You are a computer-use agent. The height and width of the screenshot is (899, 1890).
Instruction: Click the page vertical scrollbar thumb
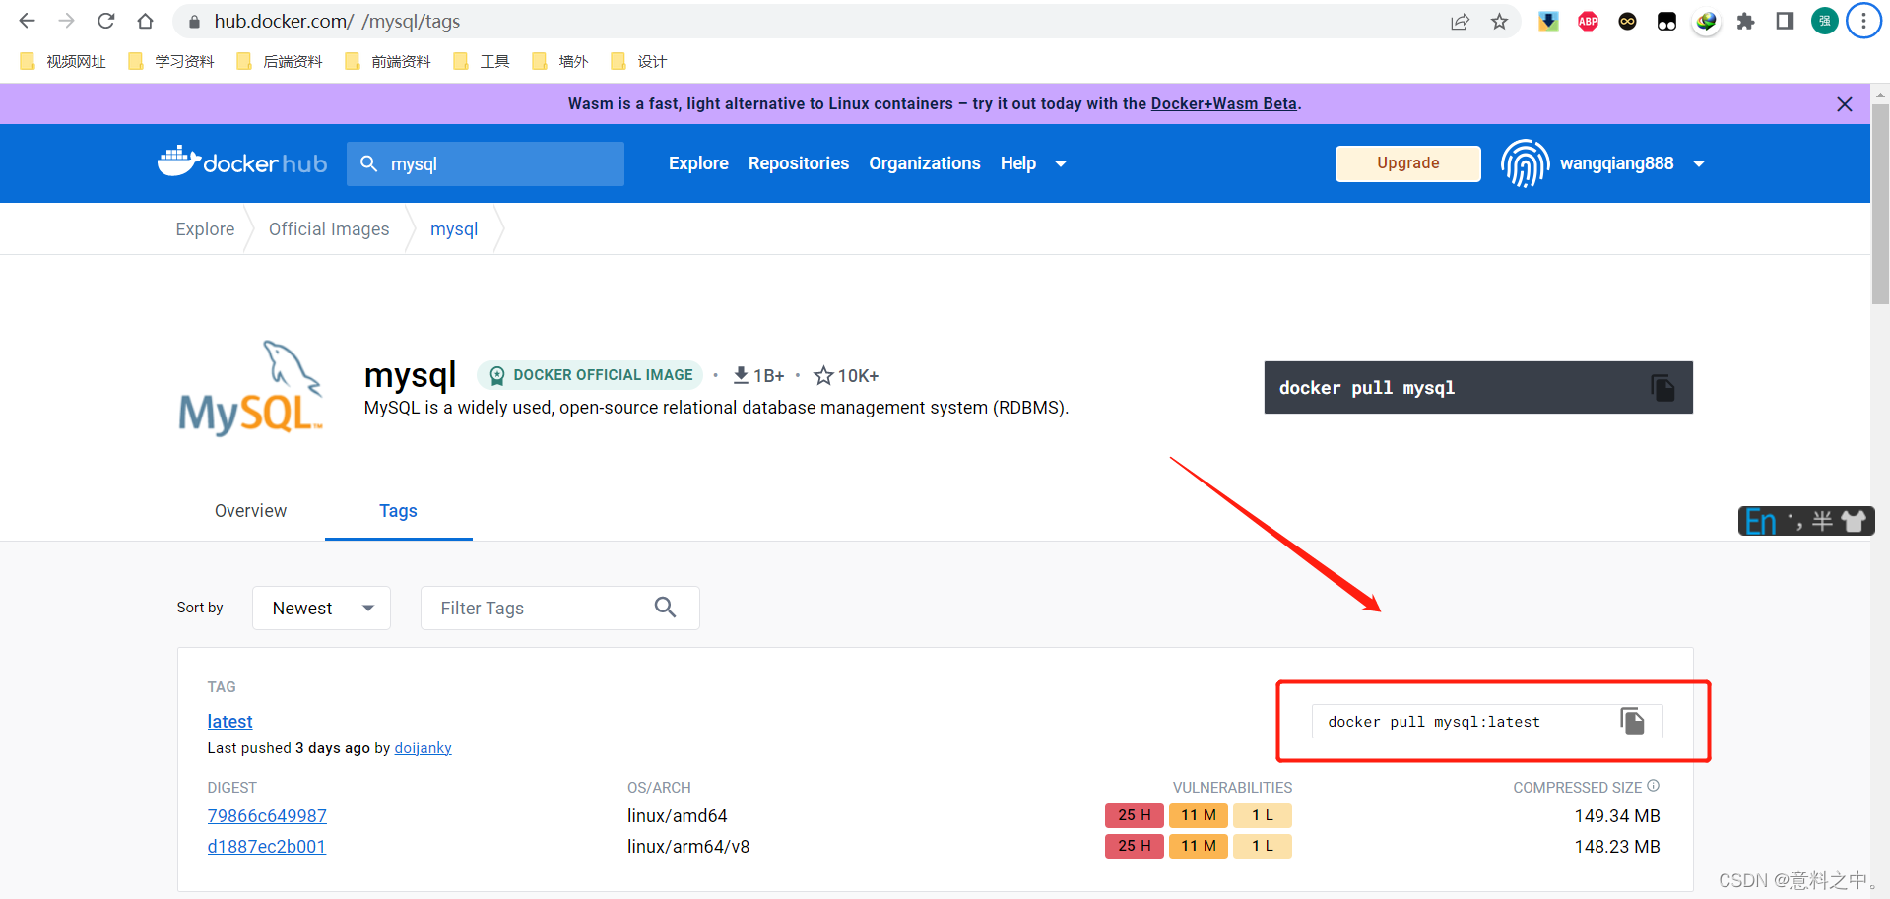(x=1880, y=205)
